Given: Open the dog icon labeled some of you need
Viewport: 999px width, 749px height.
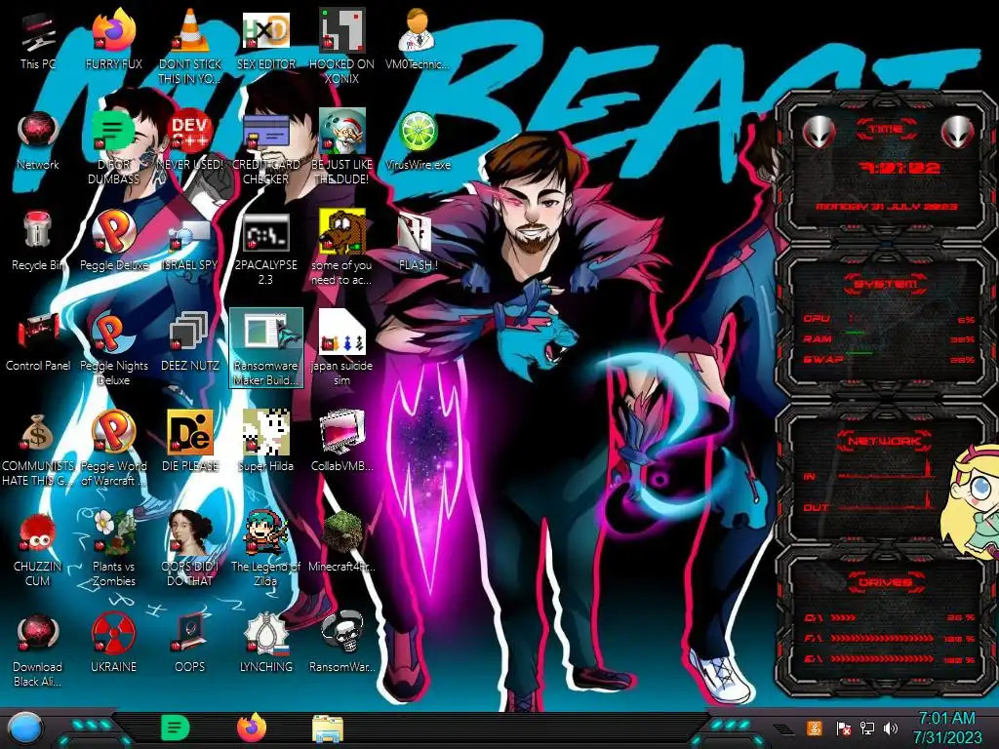Looking at the screenshot, I should click(x=341, y=248).
